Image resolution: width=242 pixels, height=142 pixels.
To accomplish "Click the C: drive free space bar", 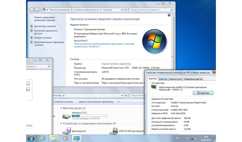I will click(89, 115).
